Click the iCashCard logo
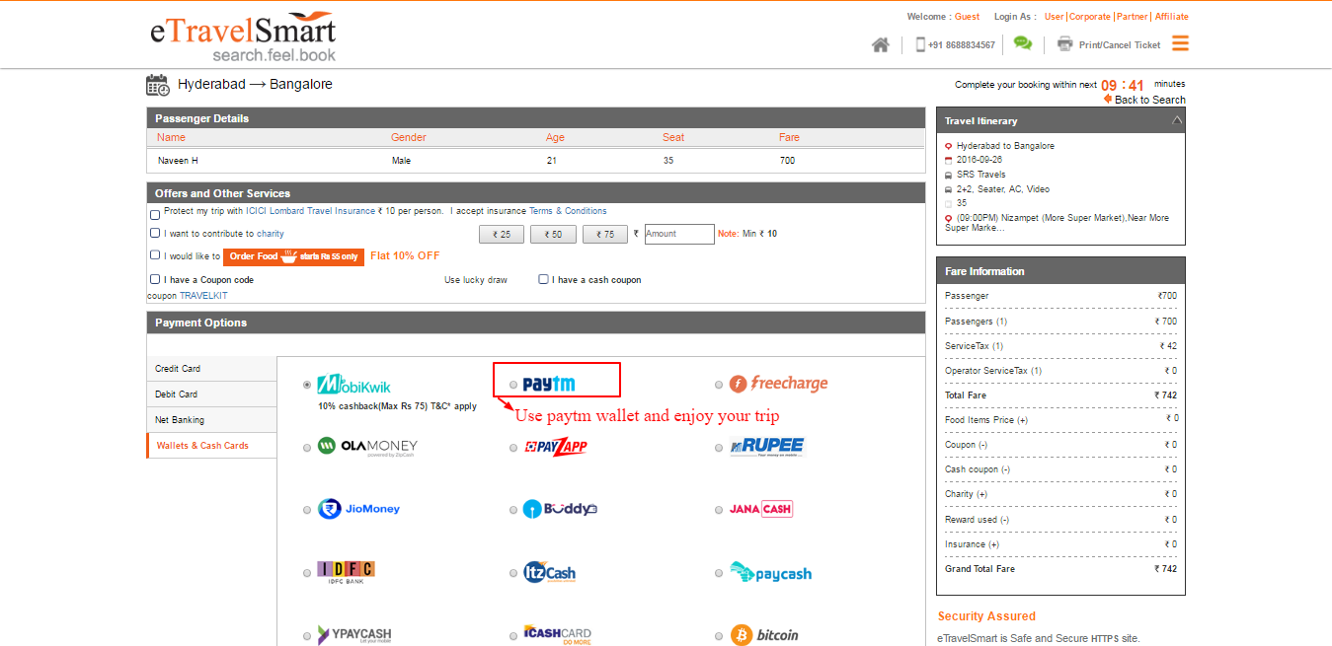1332x646 pixels. [x=557, y=634]
